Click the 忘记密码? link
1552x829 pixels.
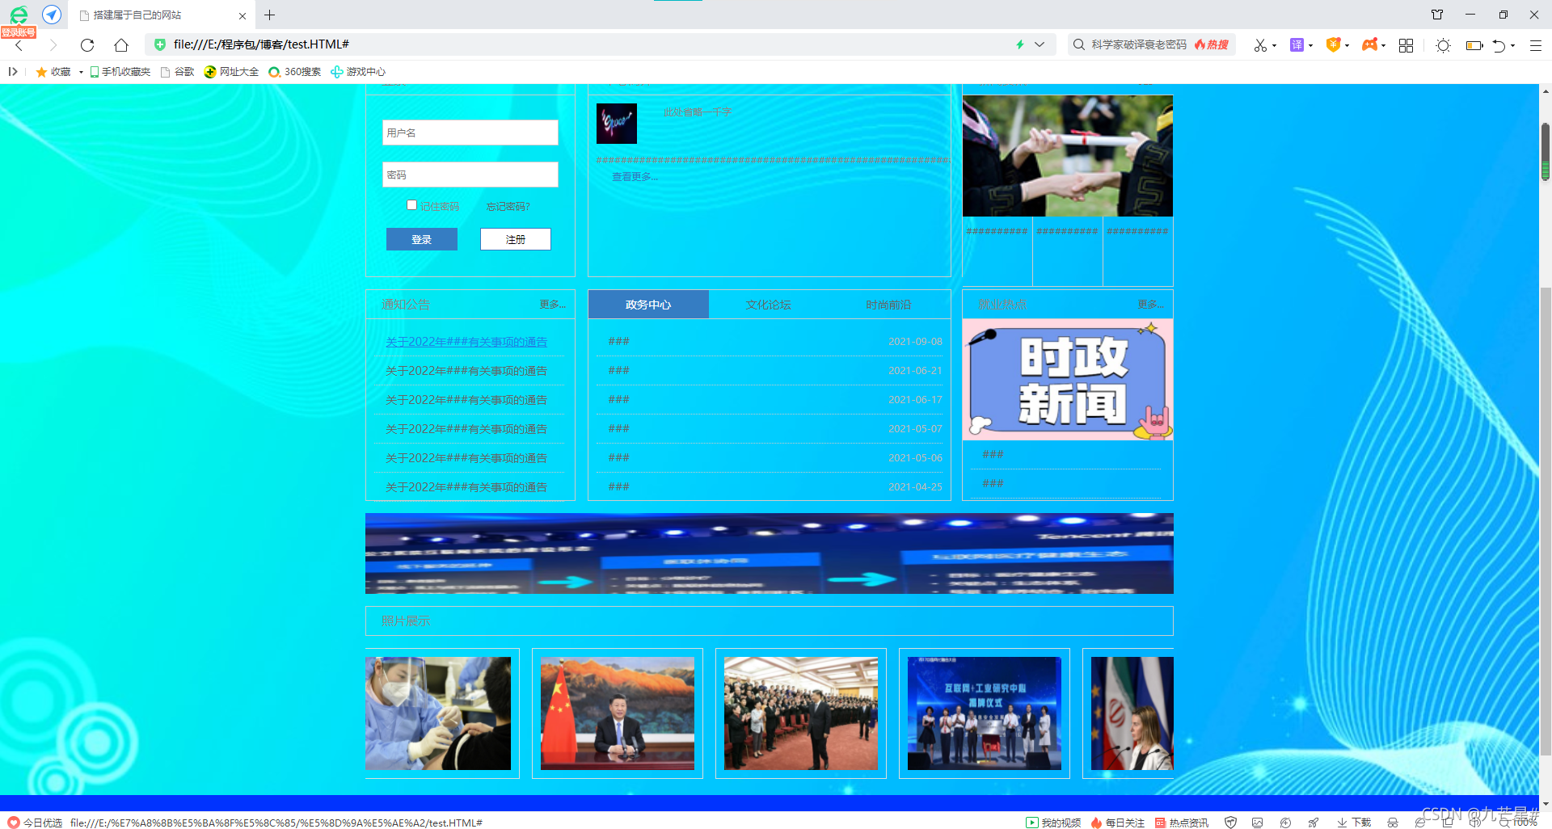(x=508, y=207)
